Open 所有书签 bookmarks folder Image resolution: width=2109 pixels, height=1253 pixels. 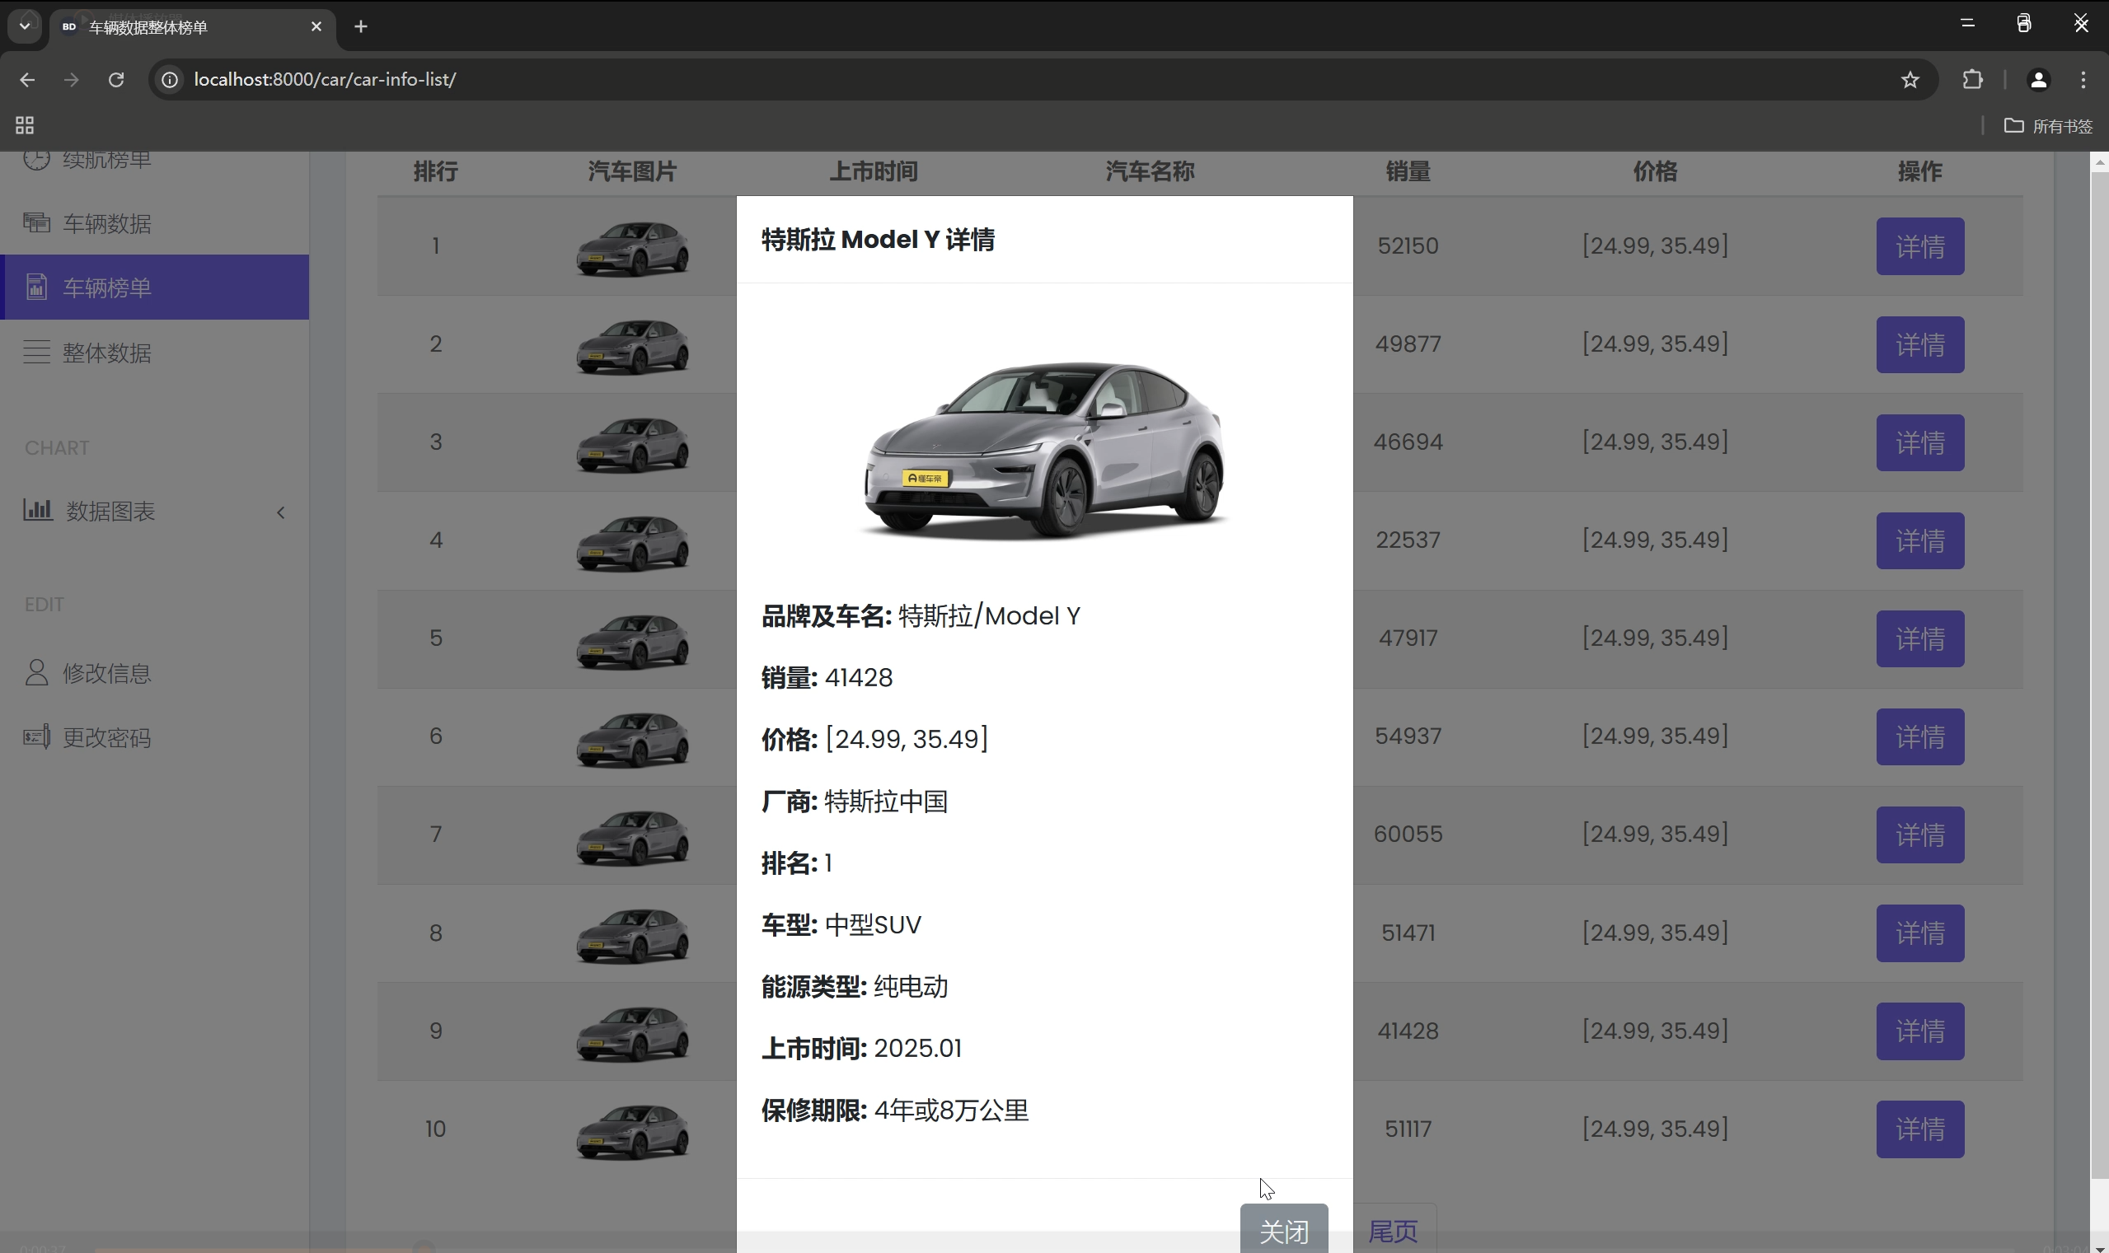[2047, 126]
